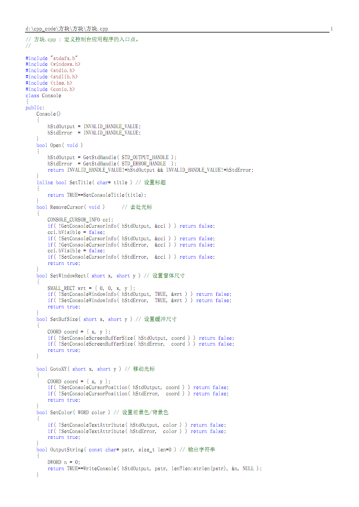Click the line #include <conio.h>
Viewport: 359px width, 507px height.
tap(50, 89)
